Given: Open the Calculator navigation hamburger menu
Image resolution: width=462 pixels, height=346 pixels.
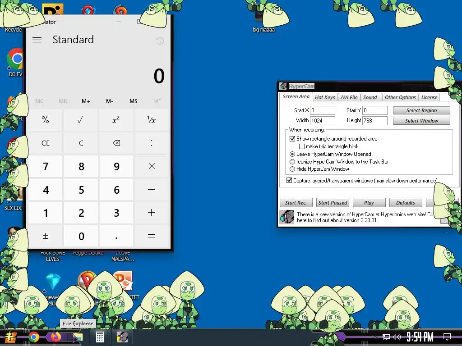Looking at the screenshot, I should pos(37,40).
